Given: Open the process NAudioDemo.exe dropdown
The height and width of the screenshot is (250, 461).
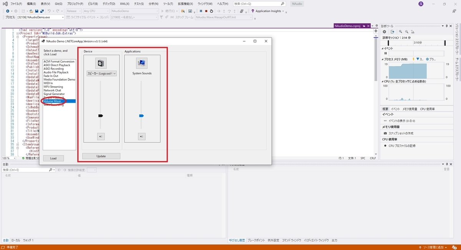Looking at the screenshot, I should pyautogui.click(x=40, y=17).
